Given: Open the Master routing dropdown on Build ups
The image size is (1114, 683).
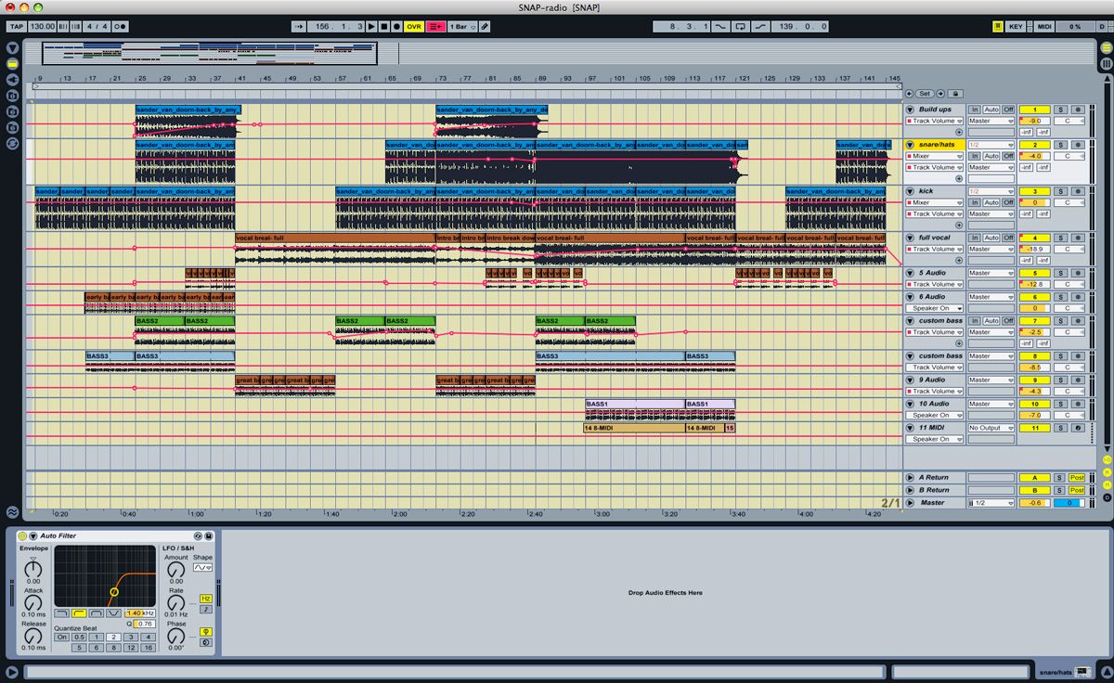Looking at the screenshot, I should coord(991,121).
